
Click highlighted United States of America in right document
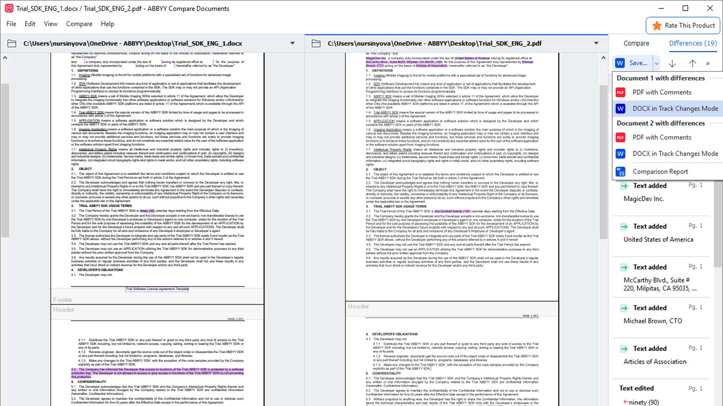click(x=472, y=58)
